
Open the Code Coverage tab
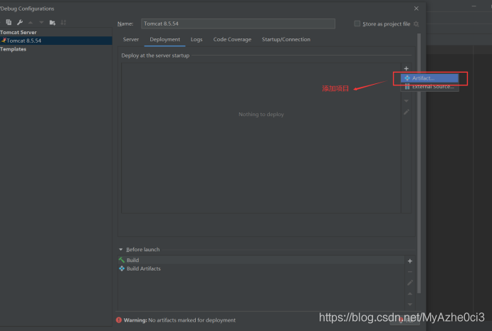pos(232,40)
